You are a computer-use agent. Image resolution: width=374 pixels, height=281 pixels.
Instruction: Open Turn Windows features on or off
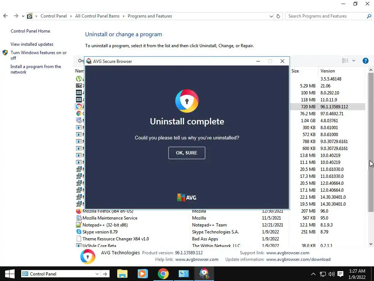[38, 55]
